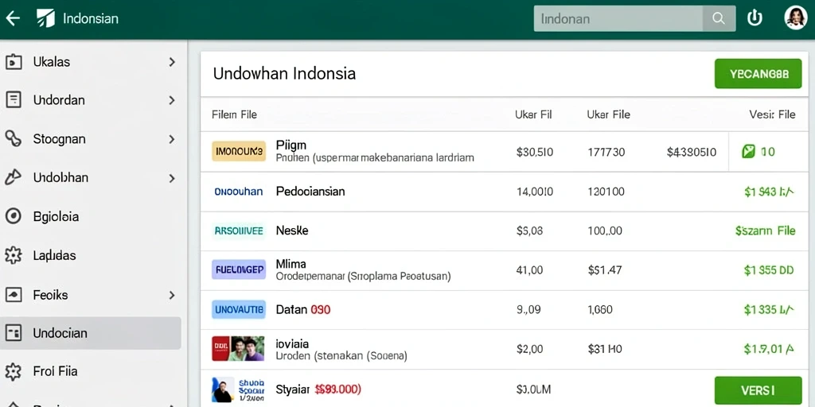Click the $30,510 value in Piigm row
Viewport: 815px width, 407px height.
coord(534,152)
